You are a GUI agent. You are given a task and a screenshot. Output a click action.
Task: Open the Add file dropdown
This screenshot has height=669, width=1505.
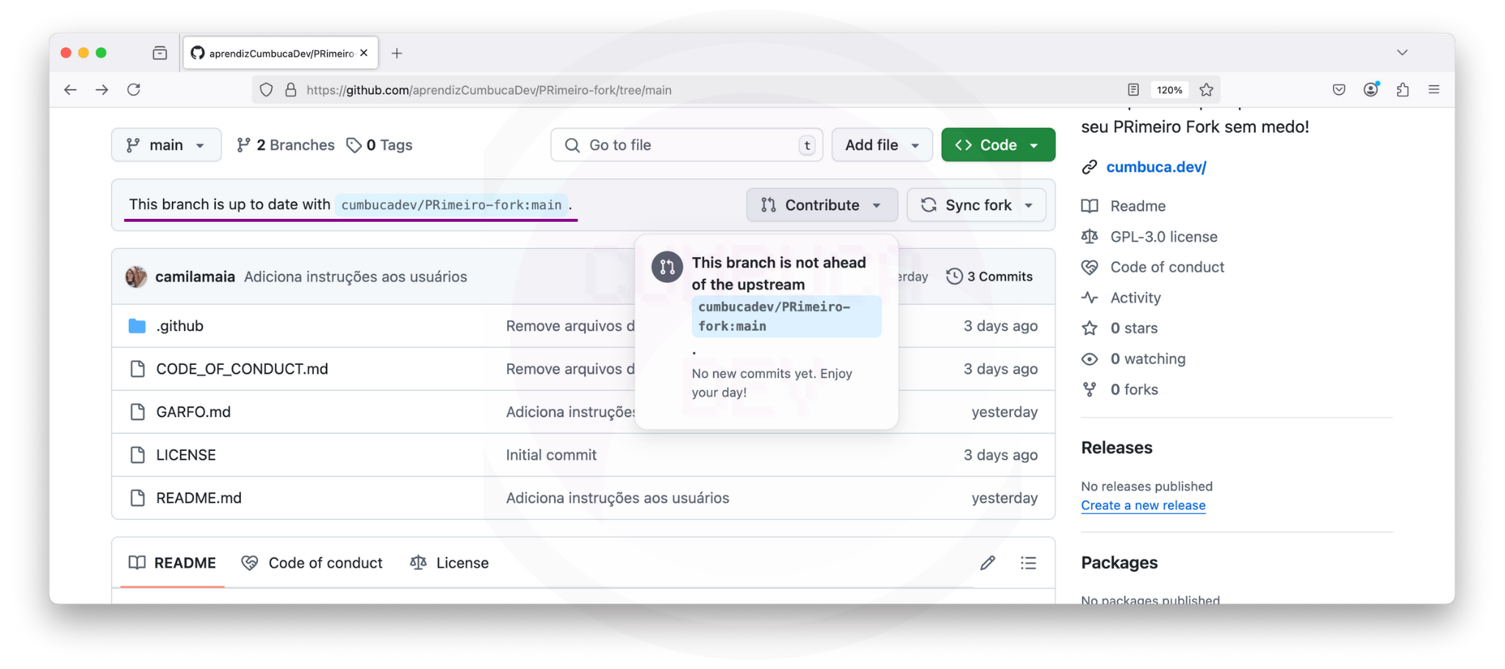882,145
